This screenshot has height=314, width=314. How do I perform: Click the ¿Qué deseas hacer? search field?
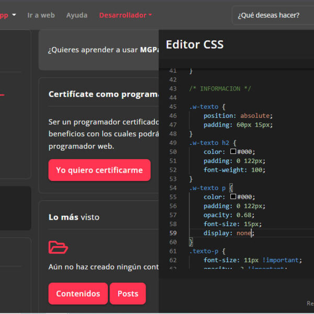273,15
